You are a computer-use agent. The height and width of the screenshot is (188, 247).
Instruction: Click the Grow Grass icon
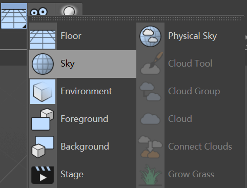(x=150, y=175)
